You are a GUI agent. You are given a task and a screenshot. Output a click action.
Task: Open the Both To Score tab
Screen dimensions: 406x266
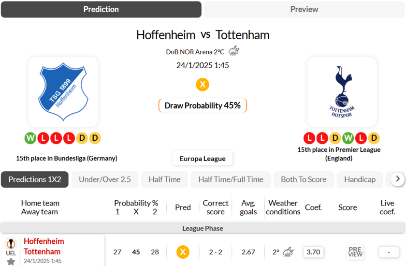pyautogui.click(x=304, y=179)
